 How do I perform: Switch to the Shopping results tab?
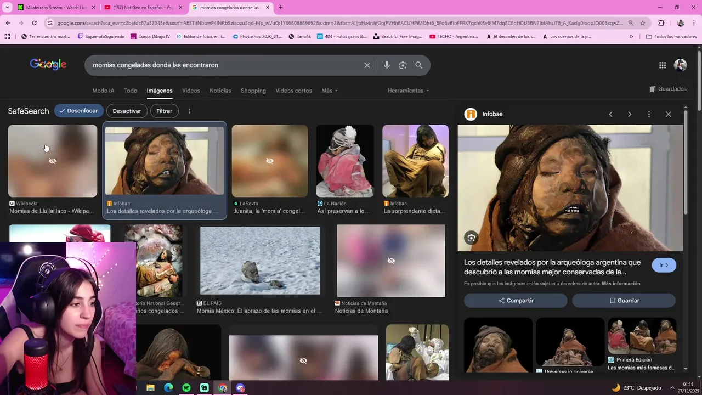click(253, 91)
